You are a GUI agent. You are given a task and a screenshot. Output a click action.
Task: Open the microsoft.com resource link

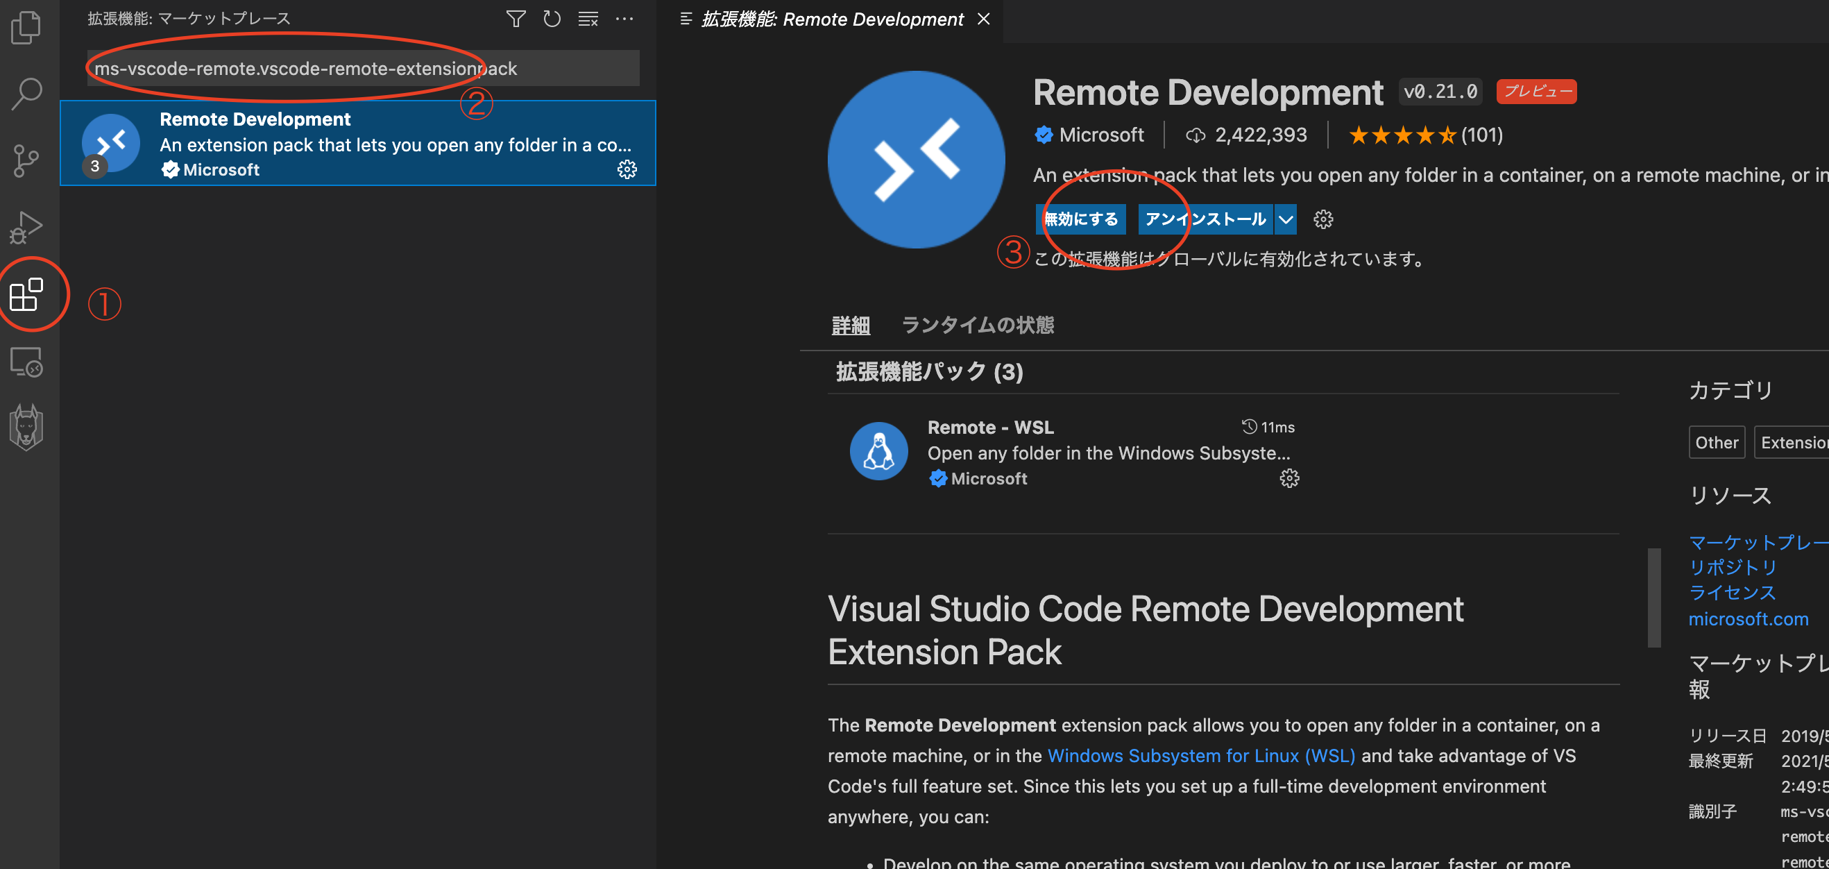click(1748, 619)
